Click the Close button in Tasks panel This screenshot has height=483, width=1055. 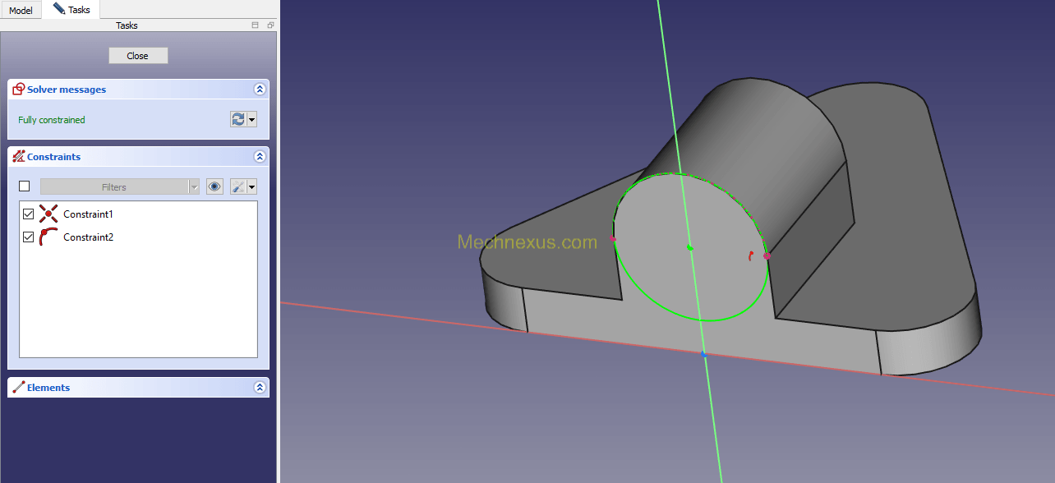(138, 56)
